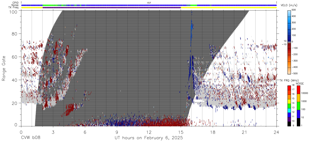Click the 18 hour tick on UT axis
Image resolution: width=311 pixels, height=143 pixels.
(213, 132)
